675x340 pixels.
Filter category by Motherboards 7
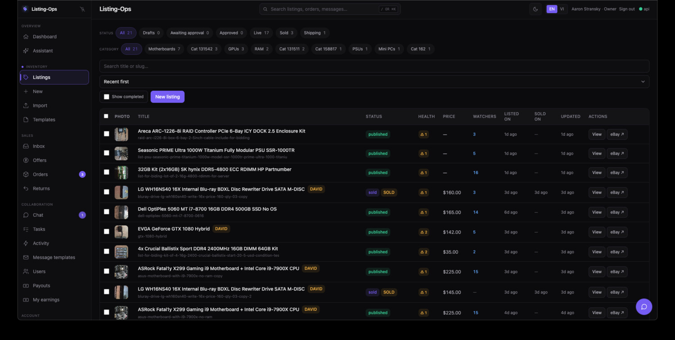pos(164,49)
